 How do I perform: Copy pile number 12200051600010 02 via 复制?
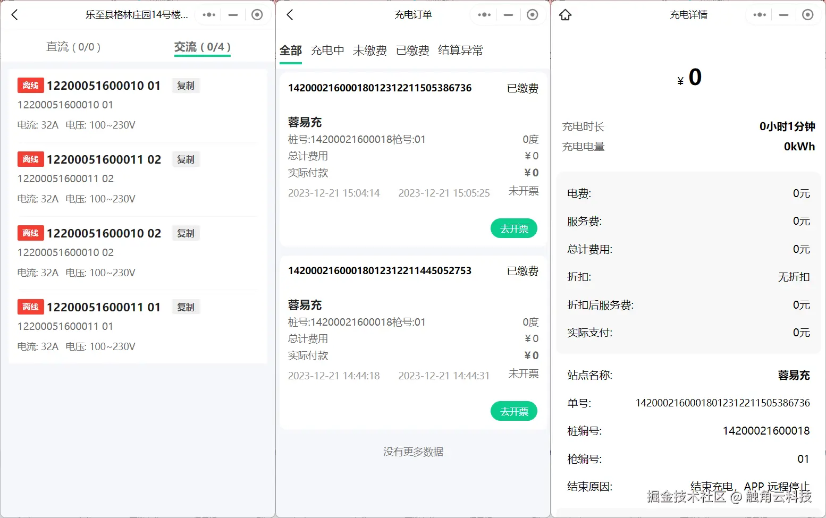186,233
